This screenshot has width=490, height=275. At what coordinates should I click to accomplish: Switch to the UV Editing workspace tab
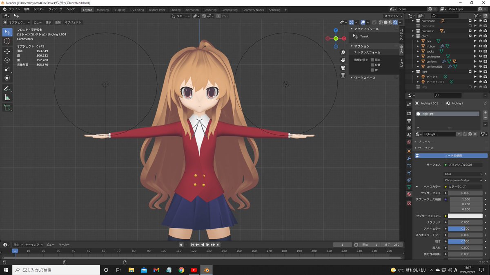coord(137,10)
